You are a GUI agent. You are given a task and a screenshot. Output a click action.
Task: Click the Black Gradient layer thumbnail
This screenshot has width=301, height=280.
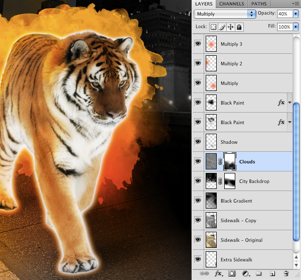[211, 201]
